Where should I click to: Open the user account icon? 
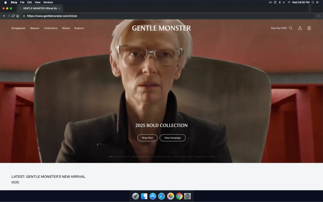[x=300, y=28]
